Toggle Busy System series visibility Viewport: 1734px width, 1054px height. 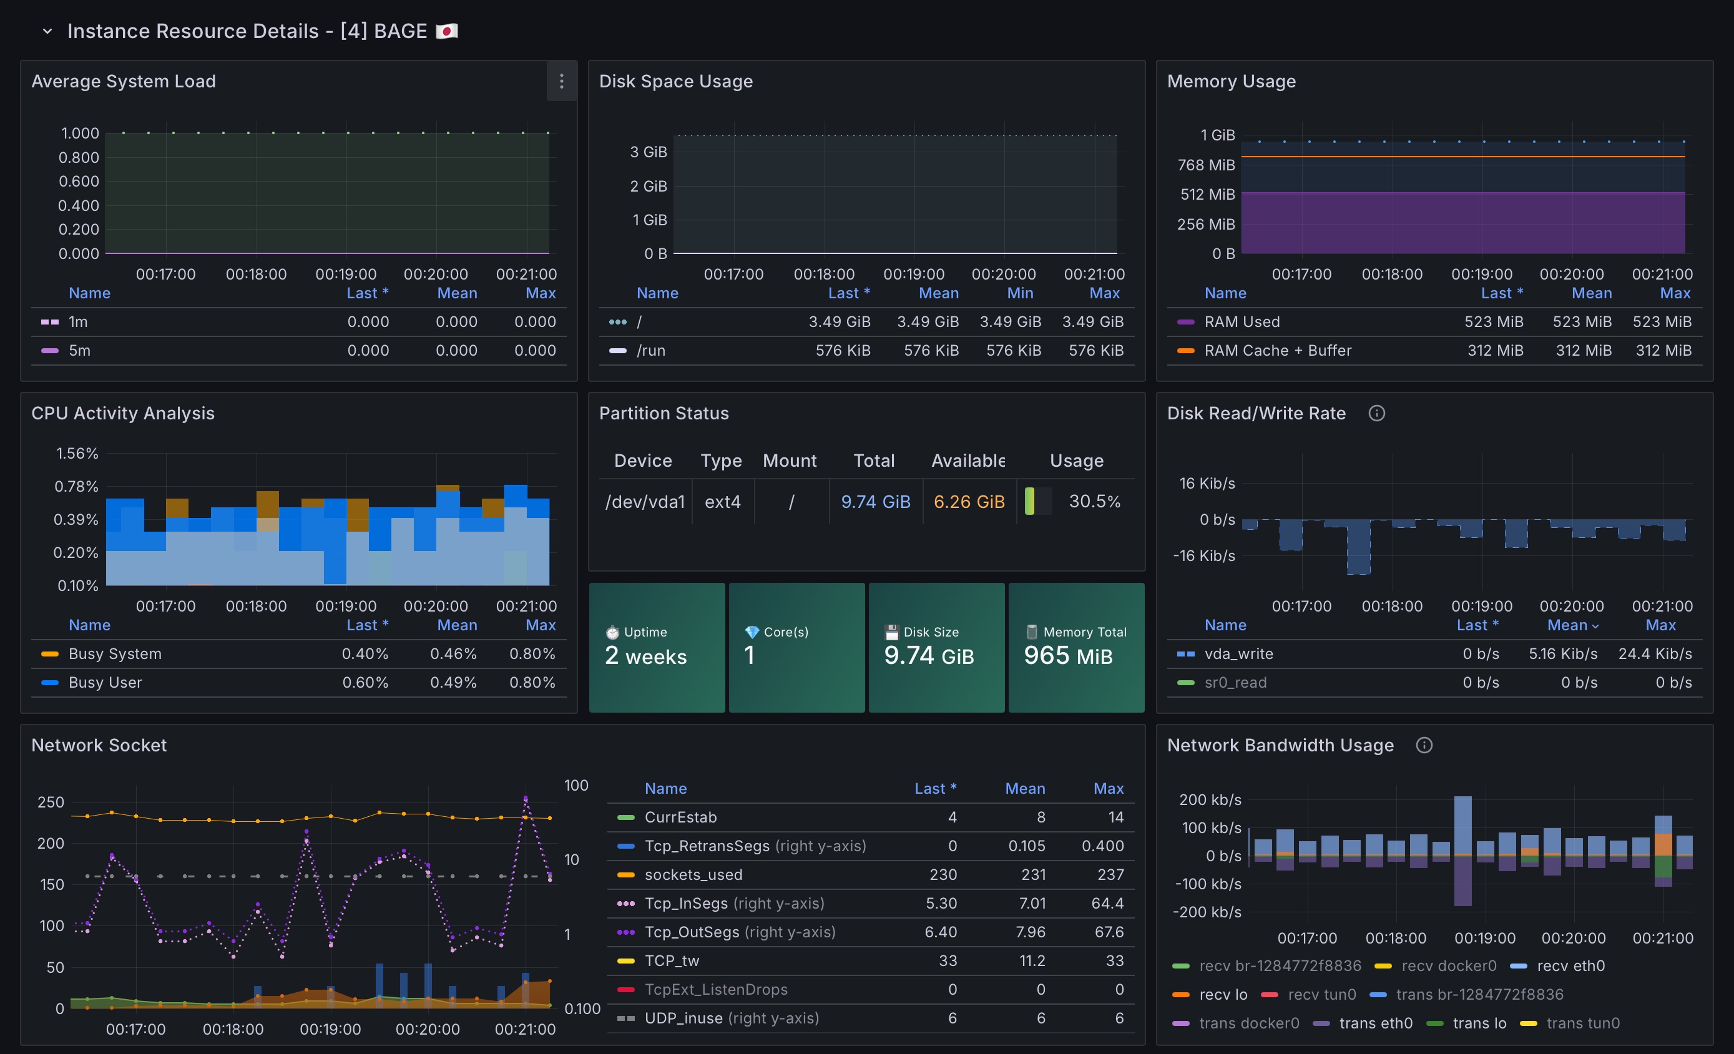(115, 653)
